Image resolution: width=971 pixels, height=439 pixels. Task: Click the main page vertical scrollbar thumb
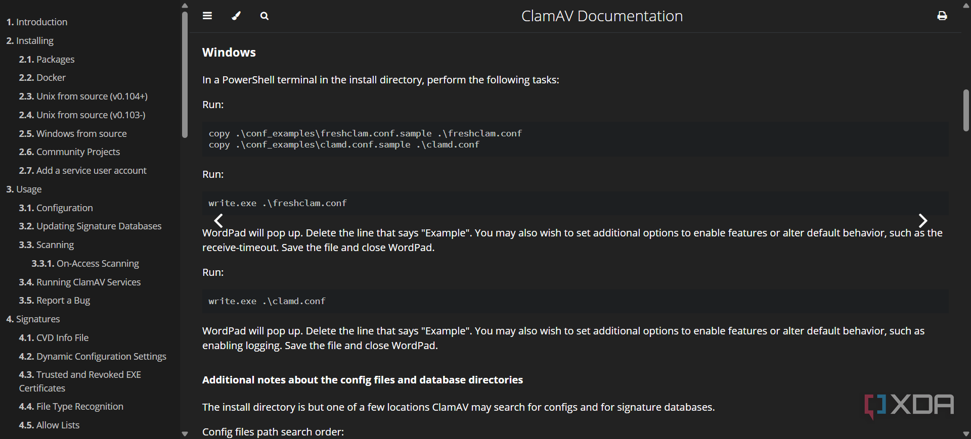(x=966, y=110)
